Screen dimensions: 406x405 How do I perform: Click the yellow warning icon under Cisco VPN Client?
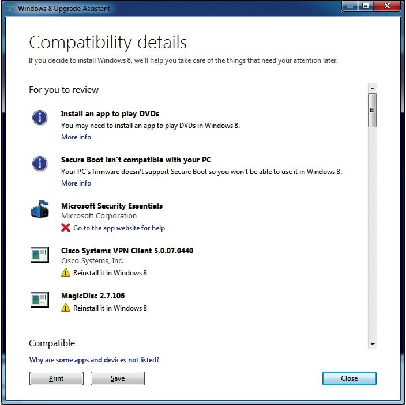tap(66, 272)
